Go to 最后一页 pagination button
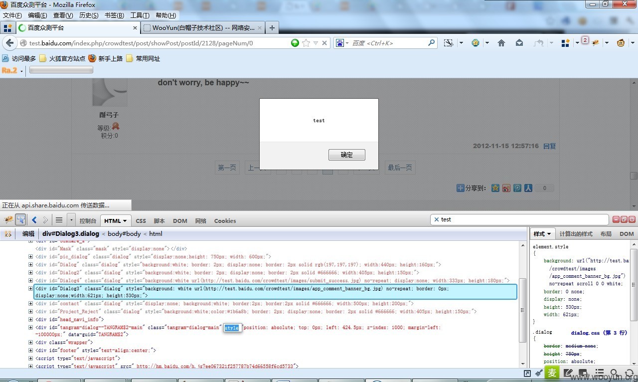 (400, 168)
